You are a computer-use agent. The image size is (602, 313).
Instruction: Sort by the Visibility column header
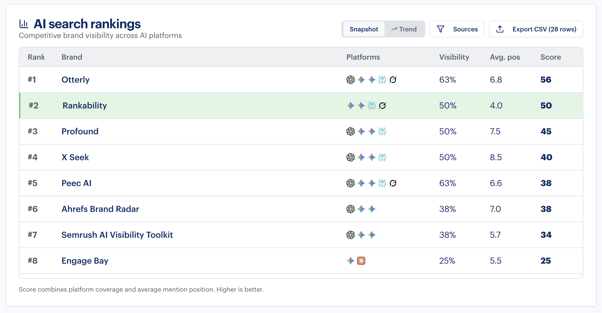pyautogui.click(x=454, y=57)
